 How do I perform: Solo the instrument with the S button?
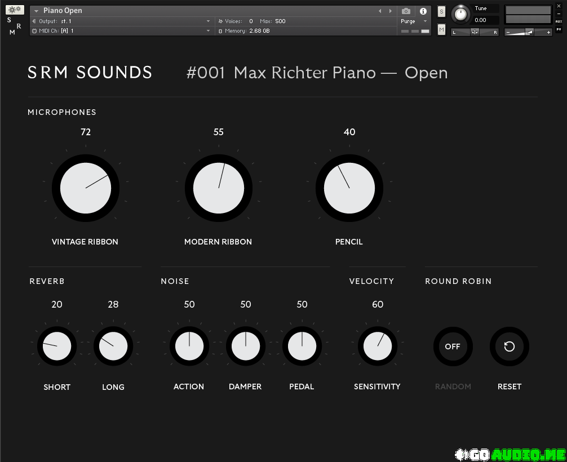[441, 12]
